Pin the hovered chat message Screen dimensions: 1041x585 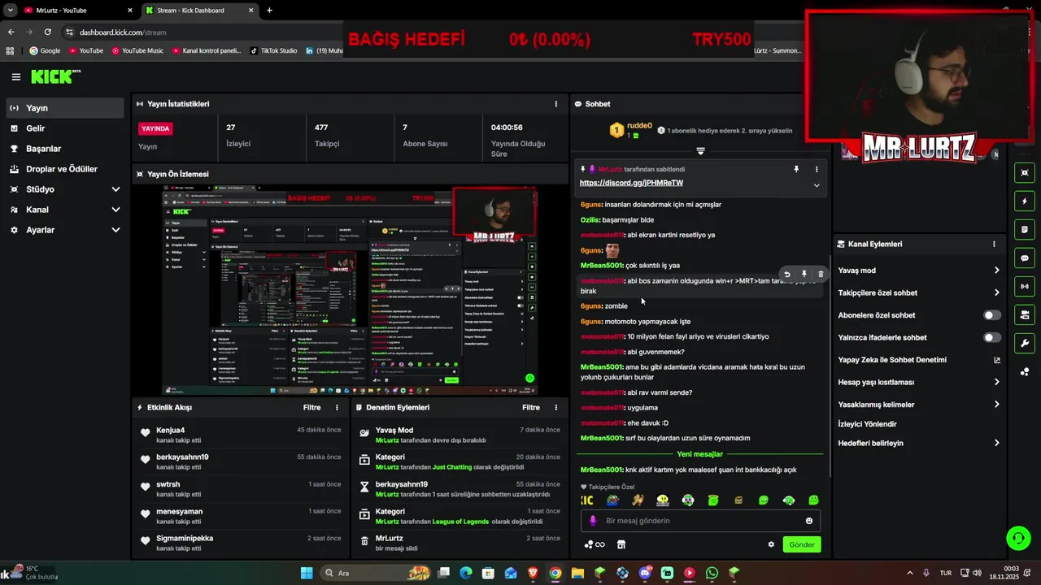804,275
